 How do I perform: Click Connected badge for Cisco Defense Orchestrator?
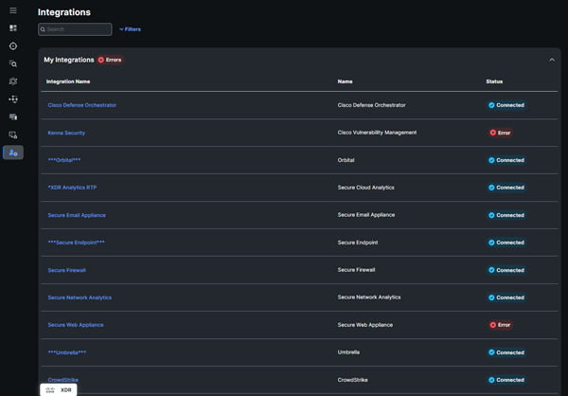[506, 105]
